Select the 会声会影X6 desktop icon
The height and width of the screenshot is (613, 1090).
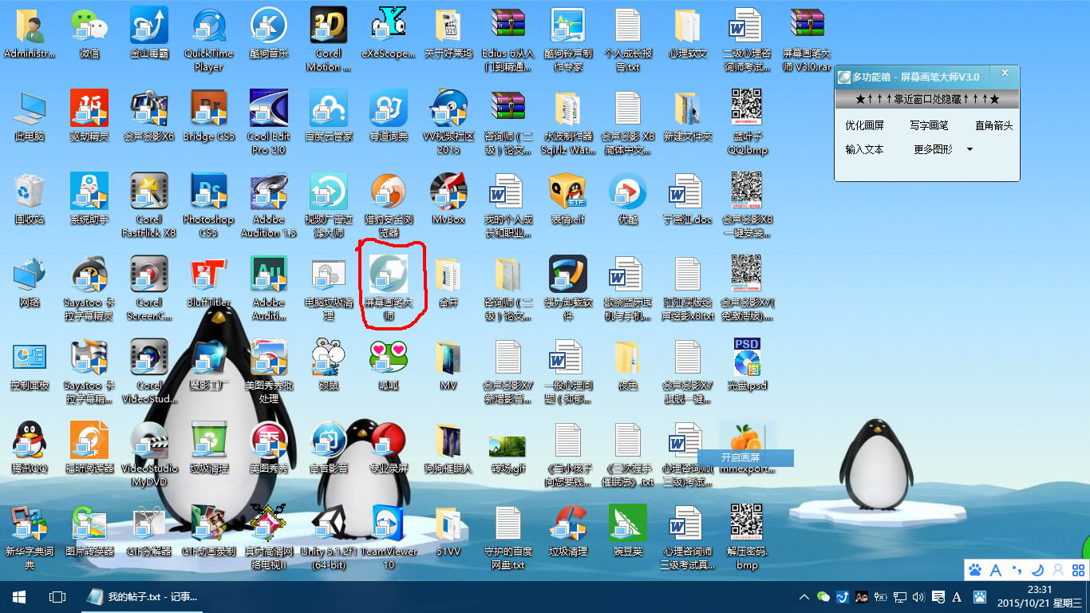click(x=149, y=117)
